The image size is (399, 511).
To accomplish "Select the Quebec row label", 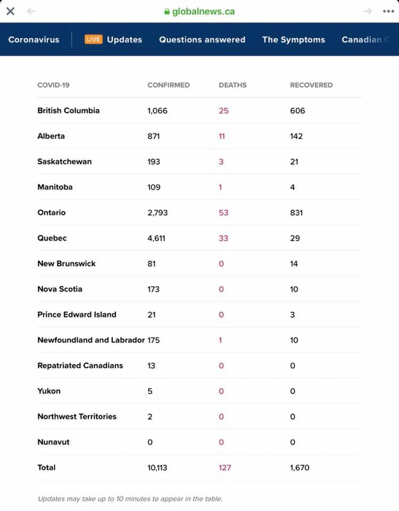I will coord(52,238).
